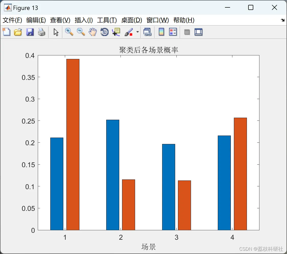
Task: Open the 编辑(E) menu
Action: click(x=36, y=20)
